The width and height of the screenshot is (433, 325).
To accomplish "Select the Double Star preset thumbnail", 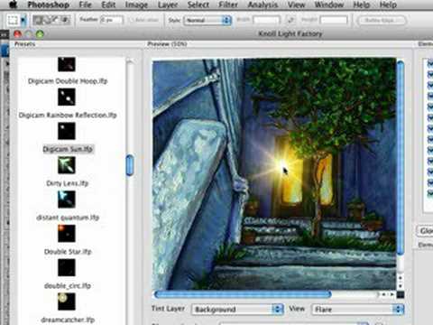I will (x=67, y=233).
